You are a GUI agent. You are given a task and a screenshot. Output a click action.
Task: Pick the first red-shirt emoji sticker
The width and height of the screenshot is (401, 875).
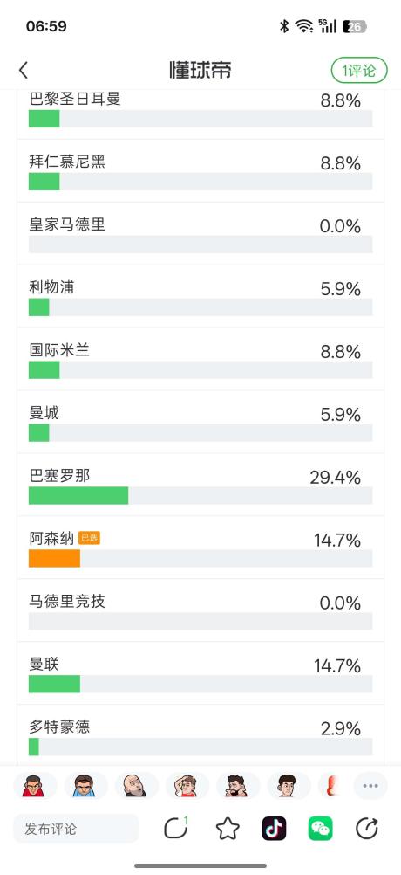[33, 786]
